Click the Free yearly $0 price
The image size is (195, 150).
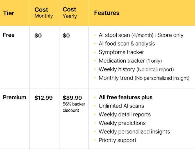[x=66, y=36]
